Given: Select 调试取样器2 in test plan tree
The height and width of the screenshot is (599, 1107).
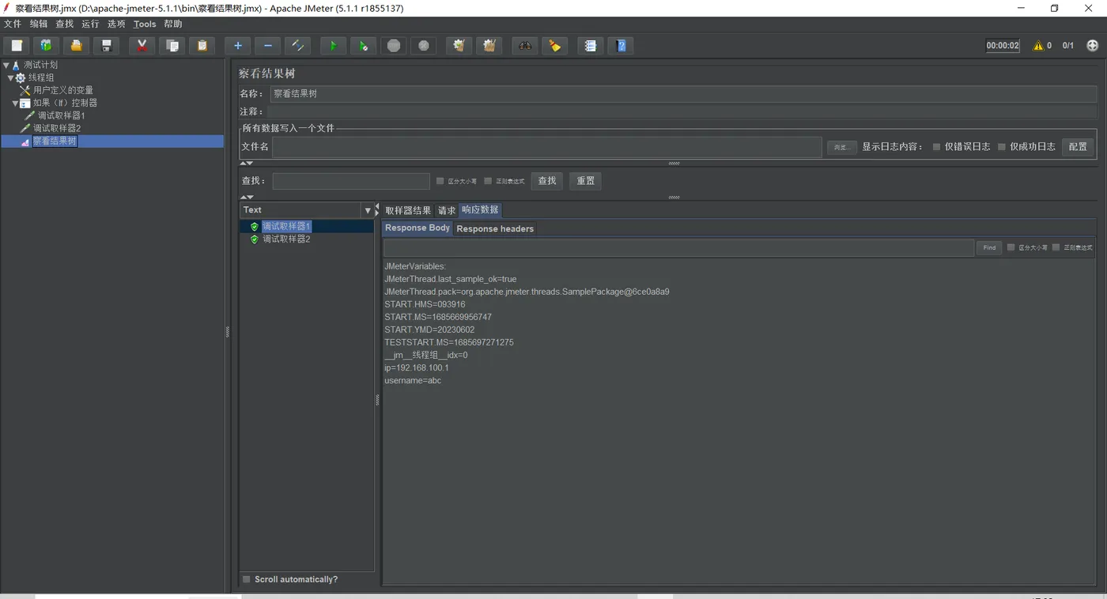Looking at the screenshot, I should point(57,129).
